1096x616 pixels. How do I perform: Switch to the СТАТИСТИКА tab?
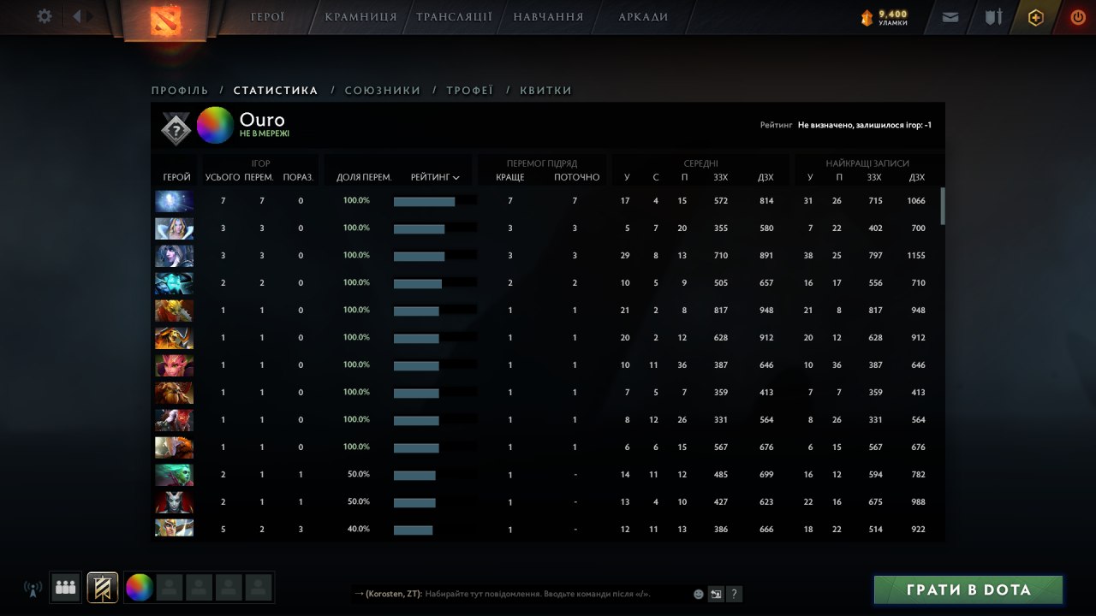[276, 90]
